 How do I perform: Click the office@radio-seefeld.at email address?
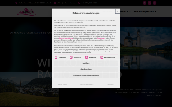(x=66, y=3)
